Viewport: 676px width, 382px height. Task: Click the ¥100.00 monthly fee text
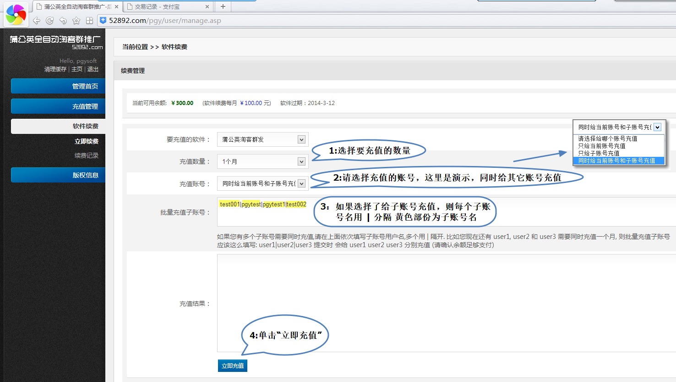251,103
